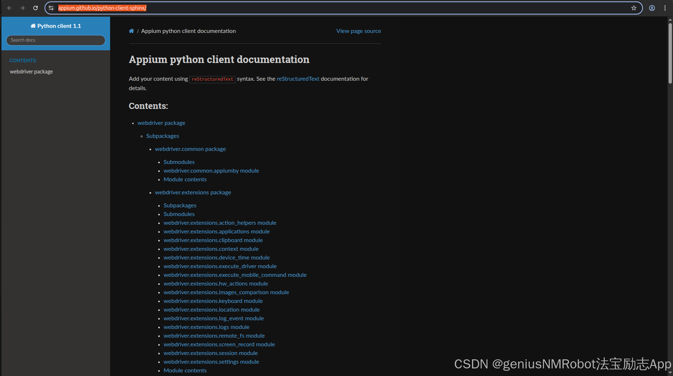Open the browser profile account icon
This screenshot has width=673, height=376.
[x=651, y=8]
